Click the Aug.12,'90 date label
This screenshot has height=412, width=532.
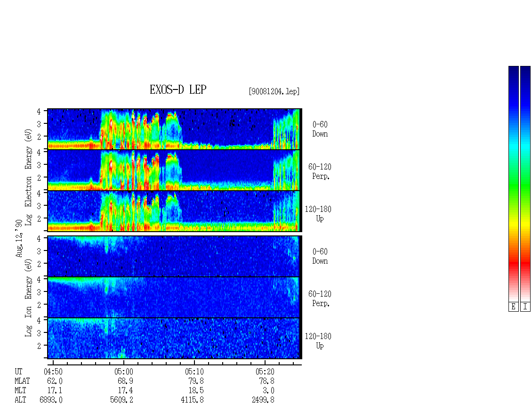tap(19, 238)
